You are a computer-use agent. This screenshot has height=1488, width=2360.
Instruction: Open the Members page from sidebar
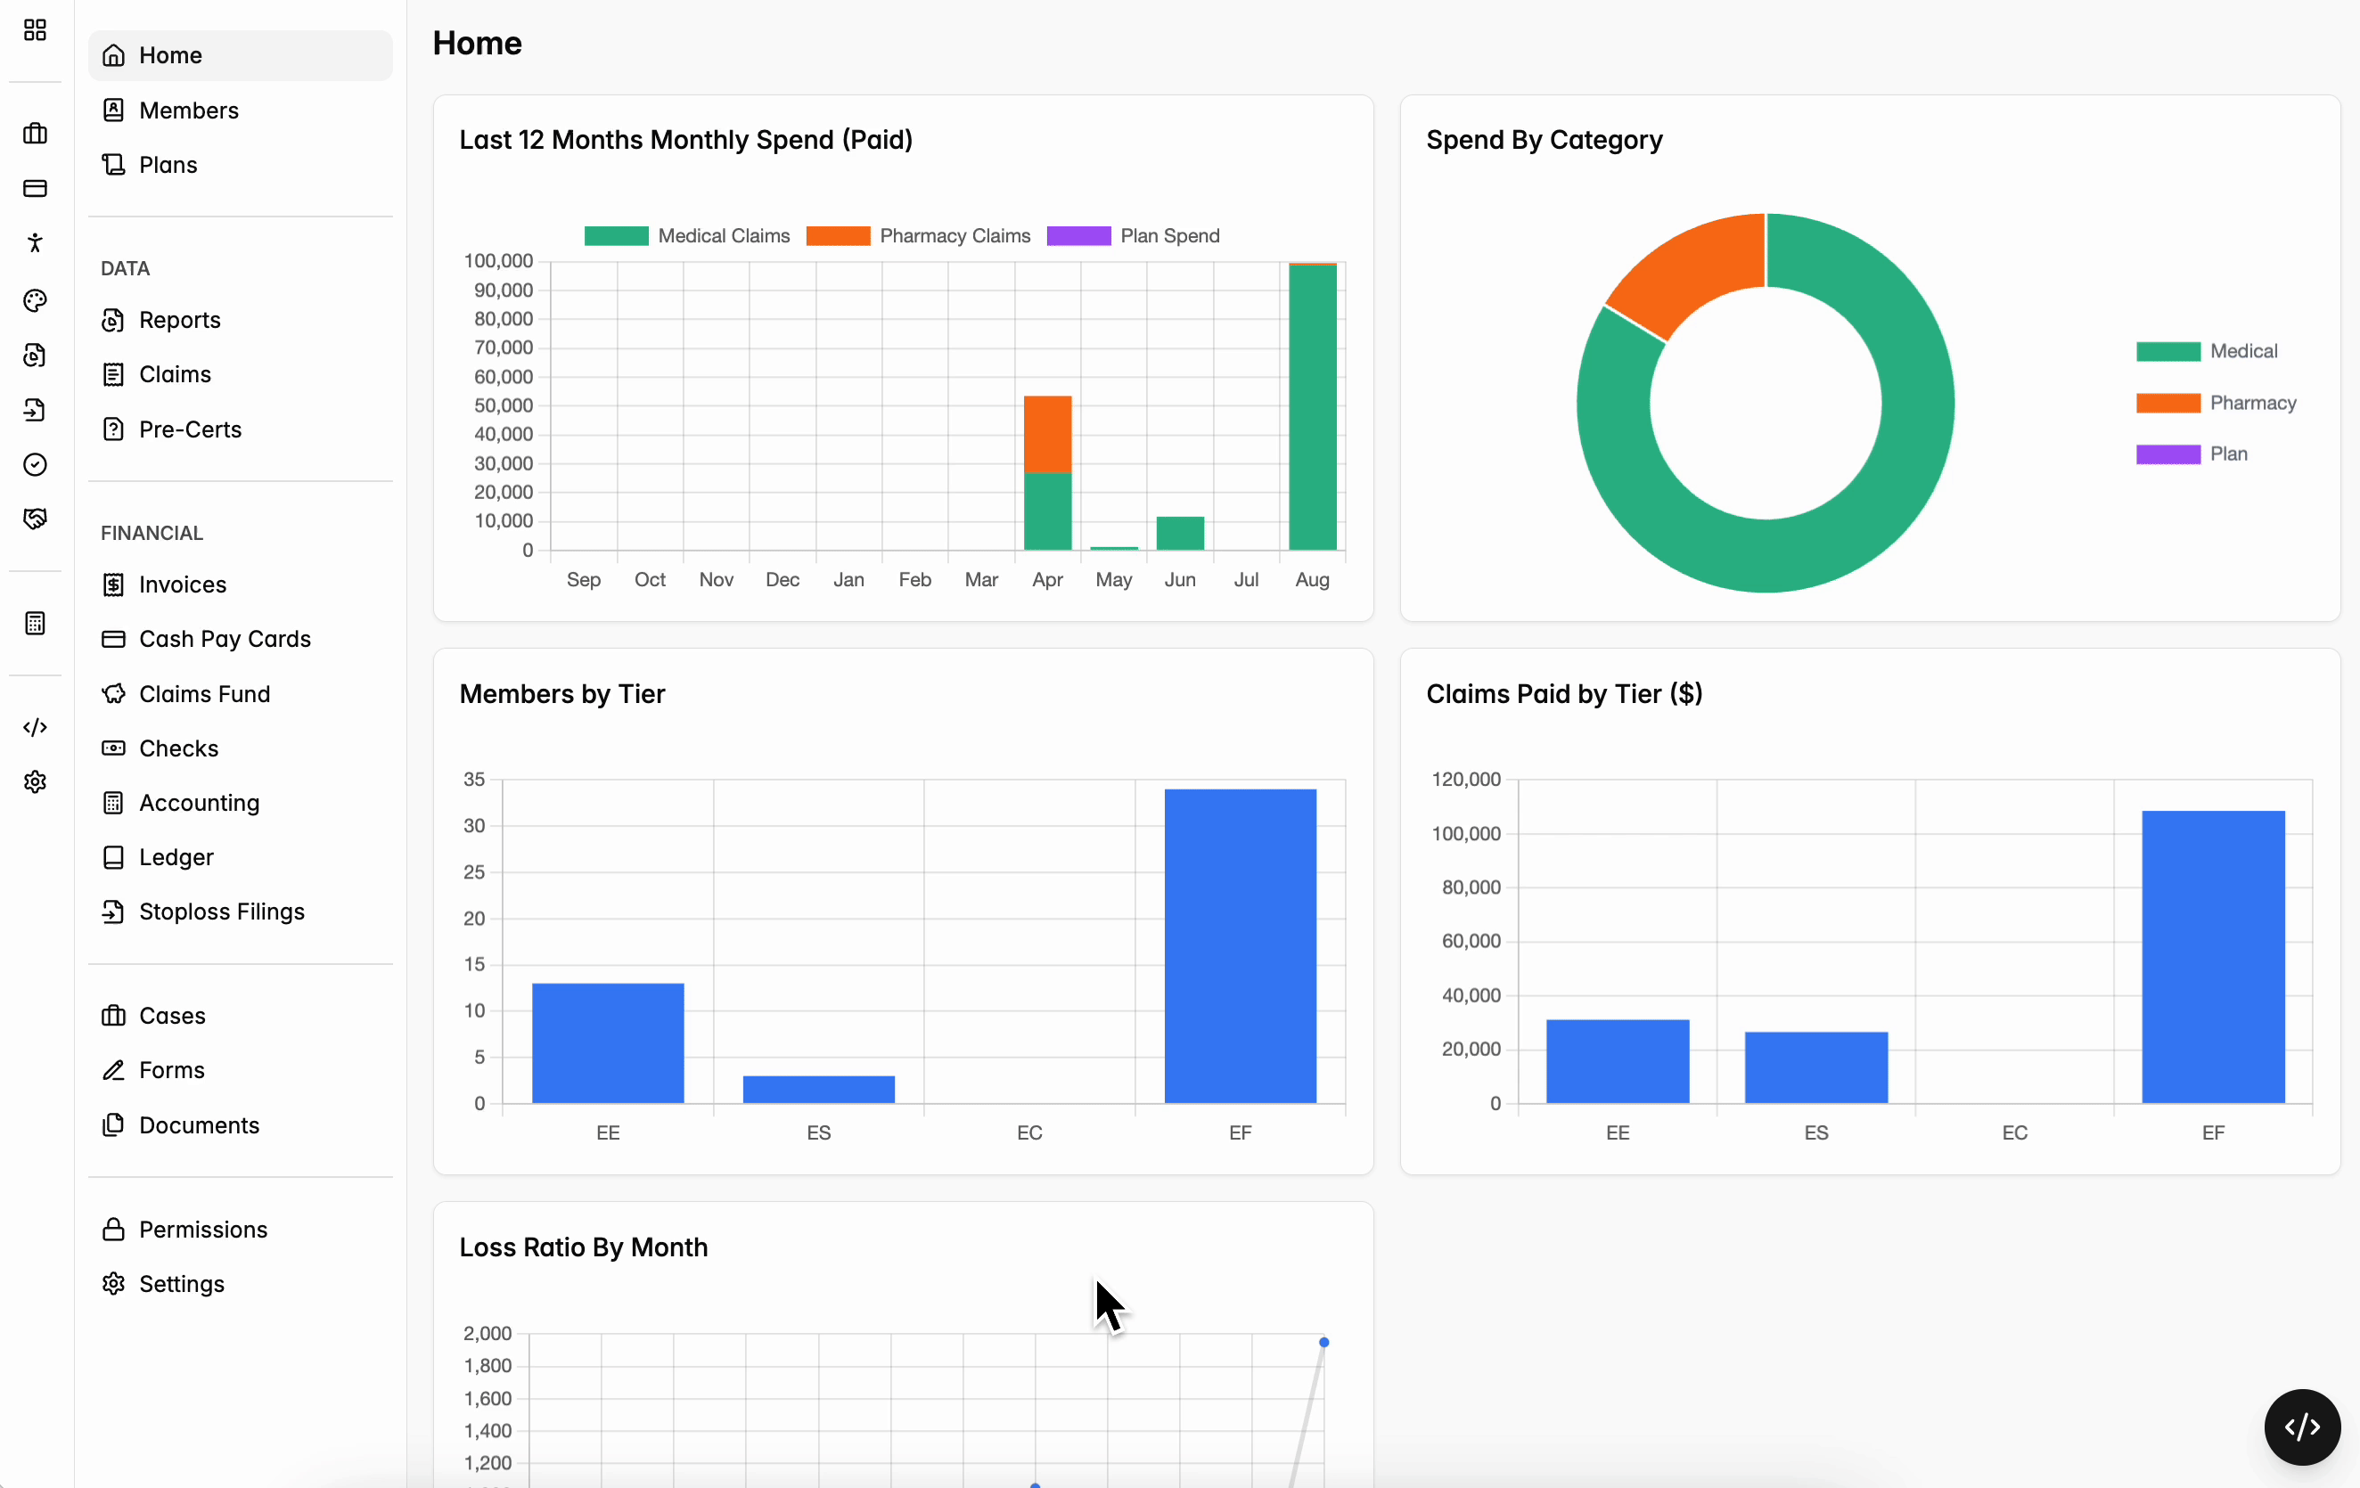[189, 110]
